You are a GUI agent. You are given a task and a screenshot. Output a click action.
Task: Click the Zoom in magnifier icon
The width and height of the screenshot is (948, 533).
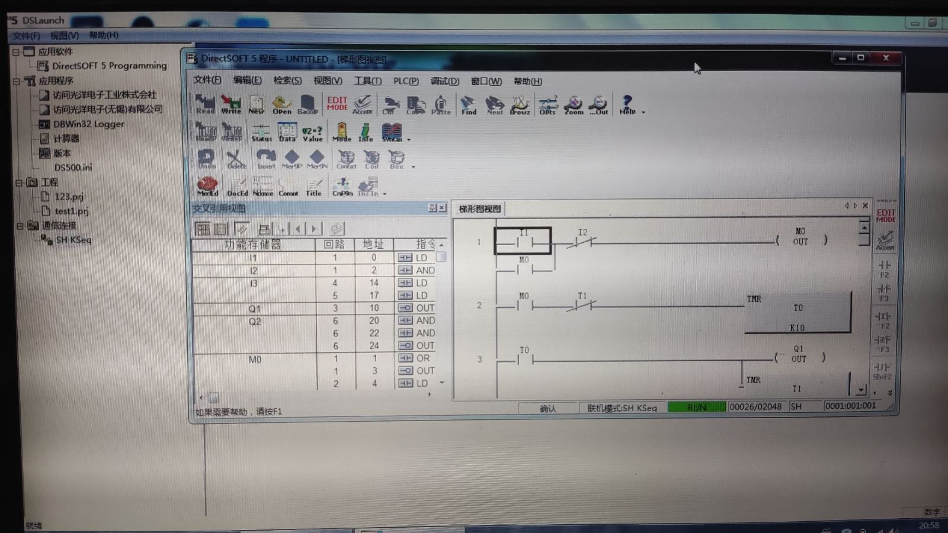pos(573,105)
